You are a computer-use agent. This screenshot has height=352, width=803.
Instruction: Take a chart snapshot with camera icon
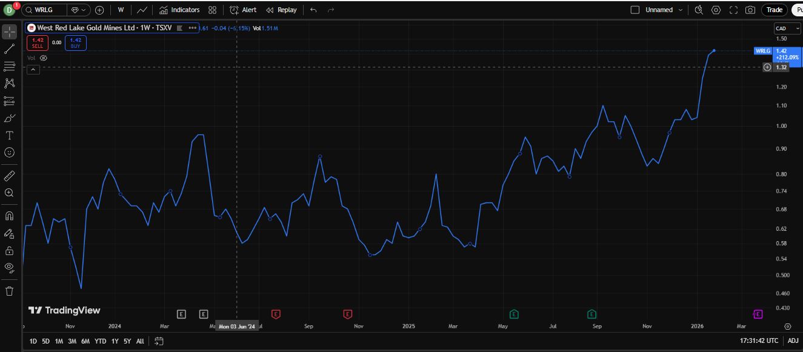750,10
